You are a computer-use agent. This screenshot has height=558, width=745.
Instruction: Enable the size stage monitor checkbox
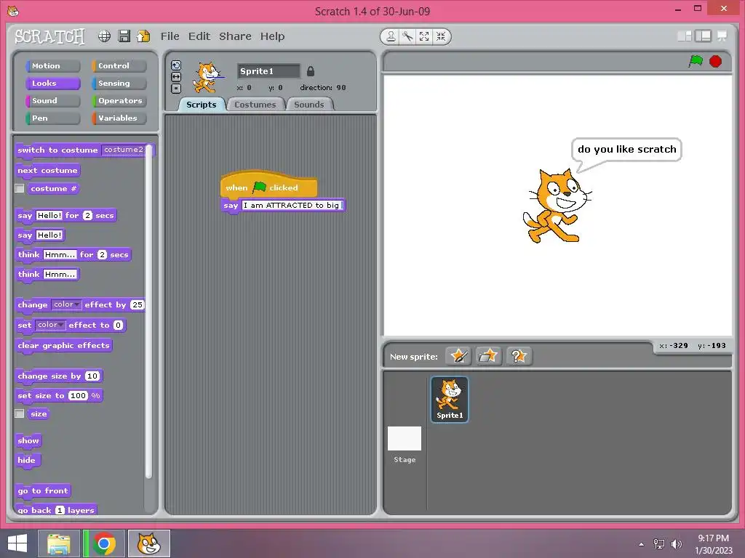(x=20, y=413)
